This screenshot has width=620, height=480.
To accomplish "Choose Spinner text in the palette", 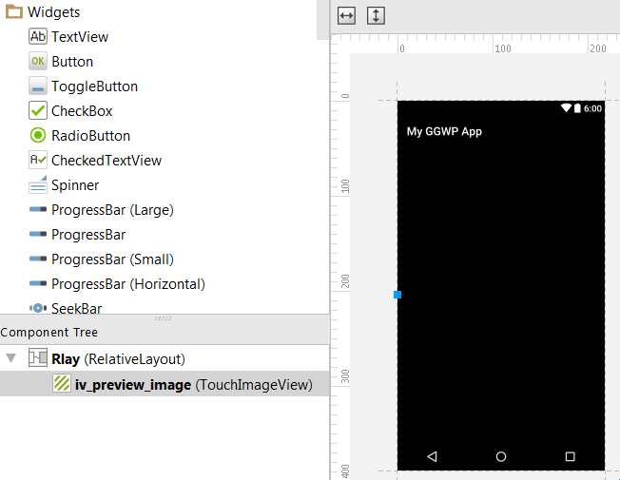I will [x=75, y=185].
